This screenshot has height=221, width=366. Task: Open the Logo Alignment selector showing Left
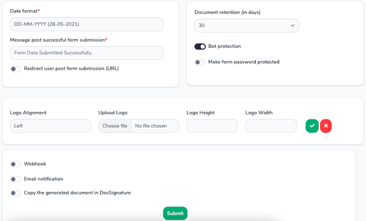[50, 126]
